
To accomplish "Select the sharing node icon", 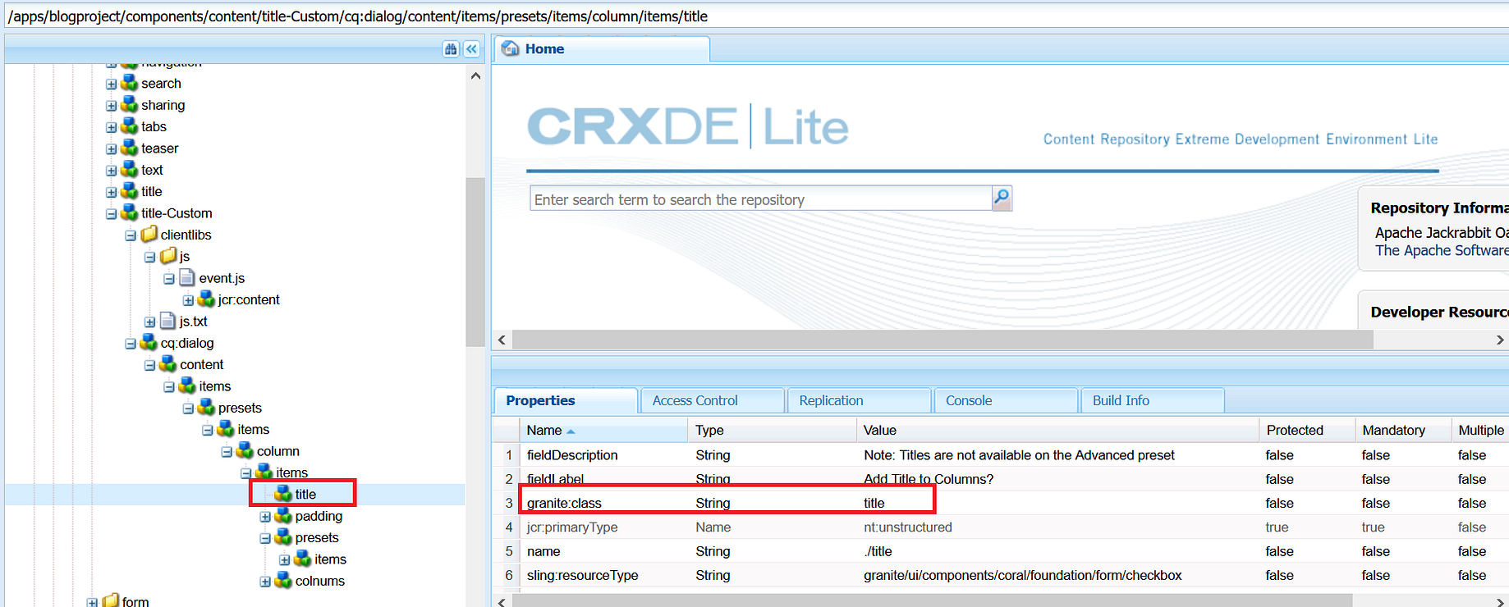I will pyautogui.click(x=129, y=104).
